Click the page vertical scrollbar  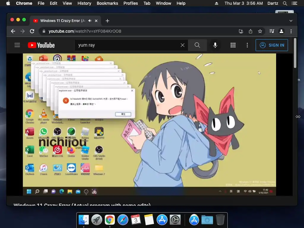click(295, 53)
